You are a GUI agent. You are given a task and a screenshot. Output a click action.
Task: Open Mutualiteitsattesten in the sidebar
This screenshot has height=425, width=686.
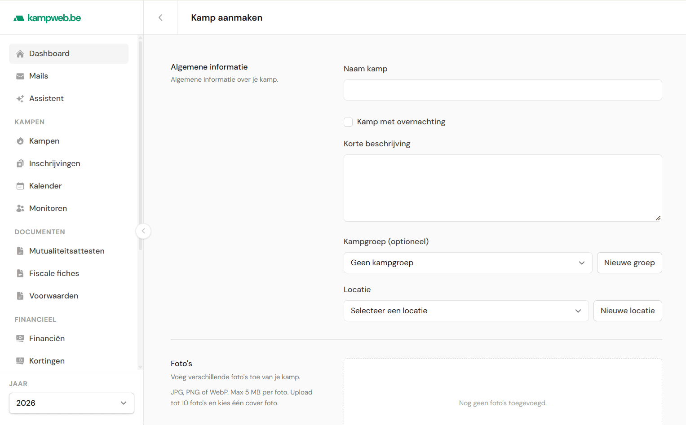[69, 251]
